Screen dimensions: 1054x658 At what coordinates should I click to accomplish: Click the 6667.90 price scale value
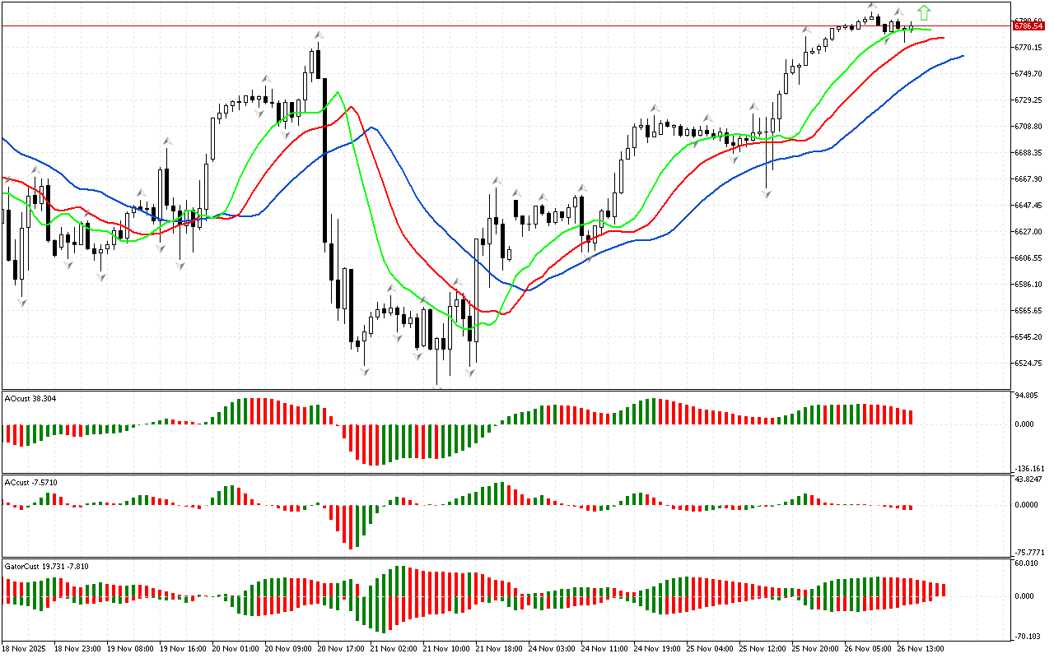1029,178
